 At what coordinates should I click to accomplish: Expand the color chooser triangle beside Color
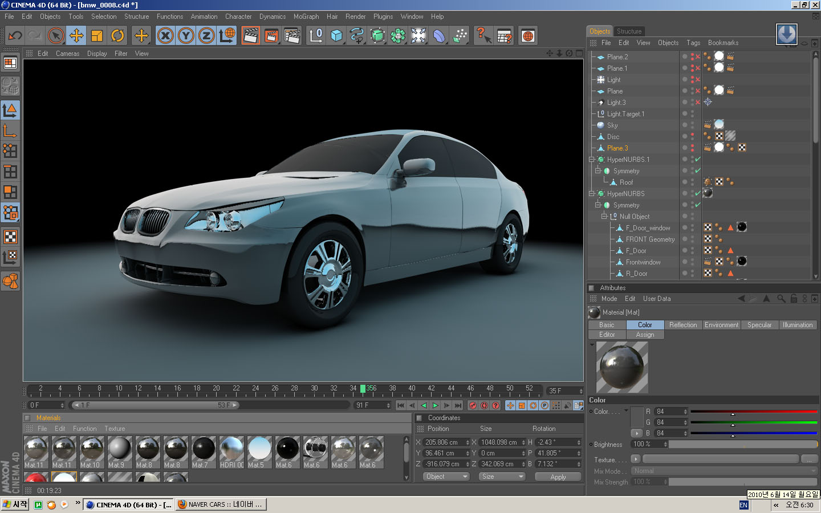pos(626,410)
